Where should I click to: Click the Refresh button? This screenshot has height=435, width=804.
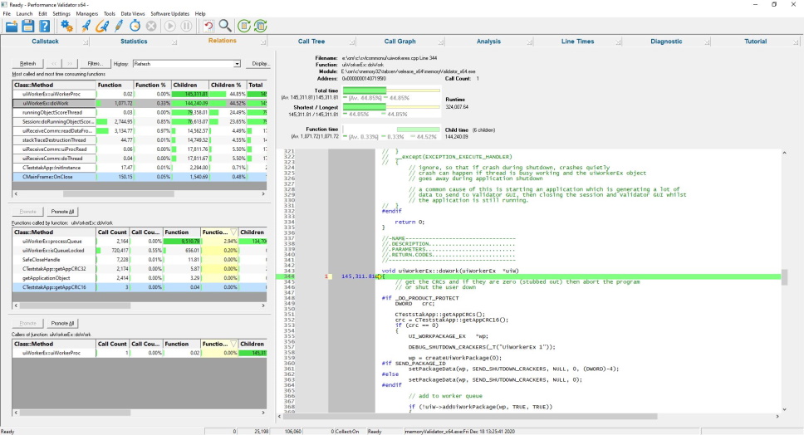pos(27,64)
